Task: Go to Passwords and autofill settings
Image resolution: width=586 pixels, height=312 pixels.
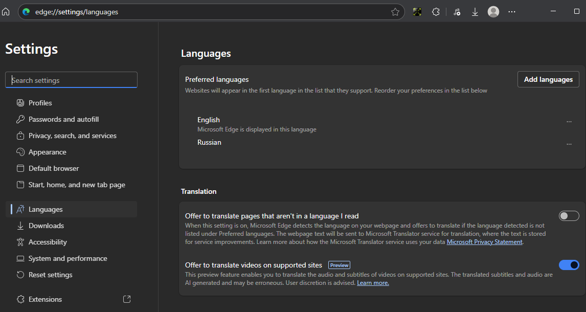Action: [x=72, y=119]
